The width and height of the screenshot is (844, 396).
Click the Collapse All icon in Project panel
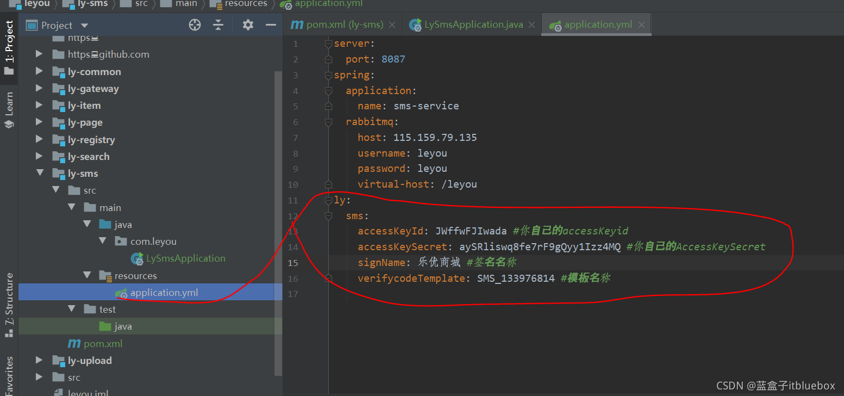pyautogui.click(x=218, y=25)
